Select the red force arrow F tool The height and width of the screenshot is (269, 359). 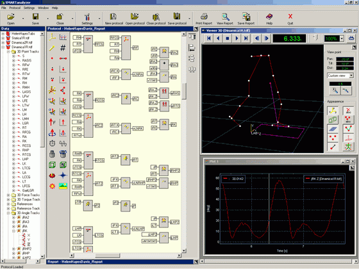click(x=52, y=122)
